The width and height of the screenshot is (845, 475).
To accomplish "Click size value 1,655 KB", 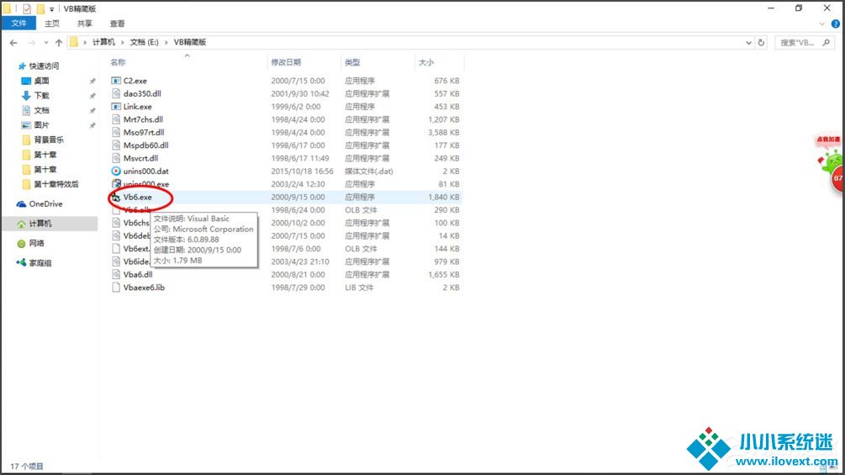I will [443, 275].
